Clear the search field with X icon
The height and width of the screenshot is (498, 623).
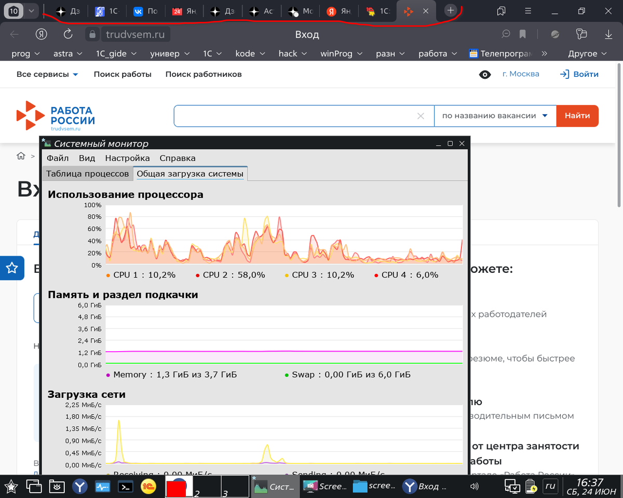point(421,116)
